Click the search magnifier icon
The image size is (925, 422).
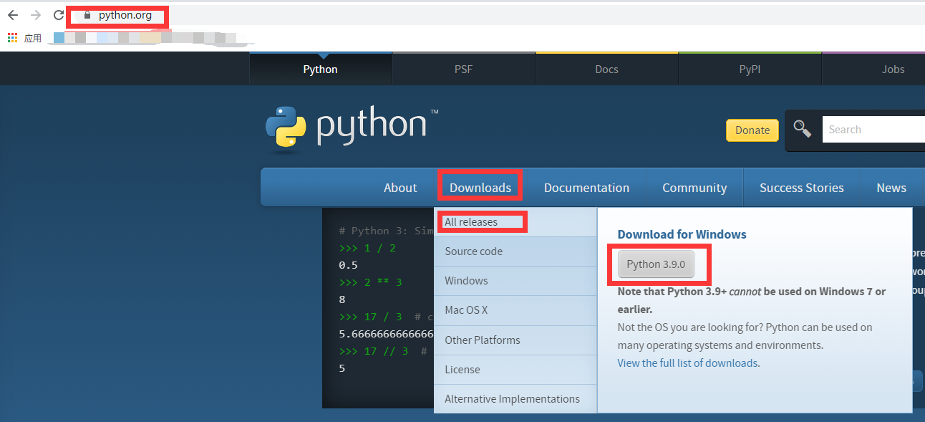(x=802, y=129)
